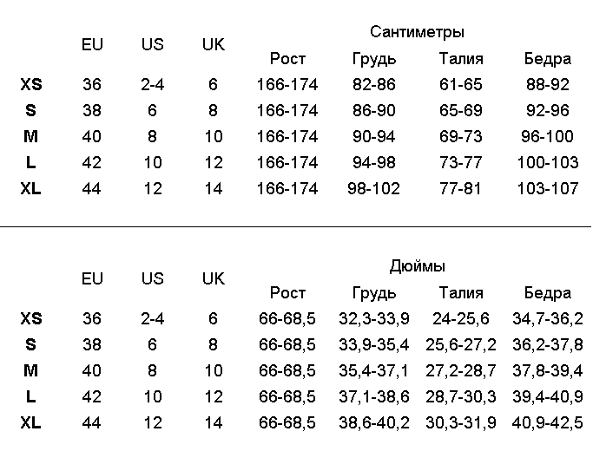Image resolution: width=593 pixels, height=451 pixels.
Task: Select the 24-25,6 waist value
Action: (x=461, y=319)
